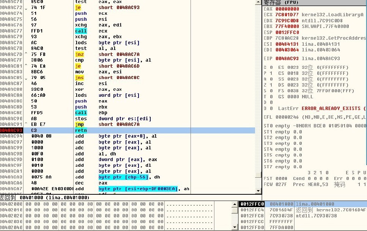Select the EBP register value 7C80AC28
Viewport: 367px width, 231px height.
[x=287, y=38]
